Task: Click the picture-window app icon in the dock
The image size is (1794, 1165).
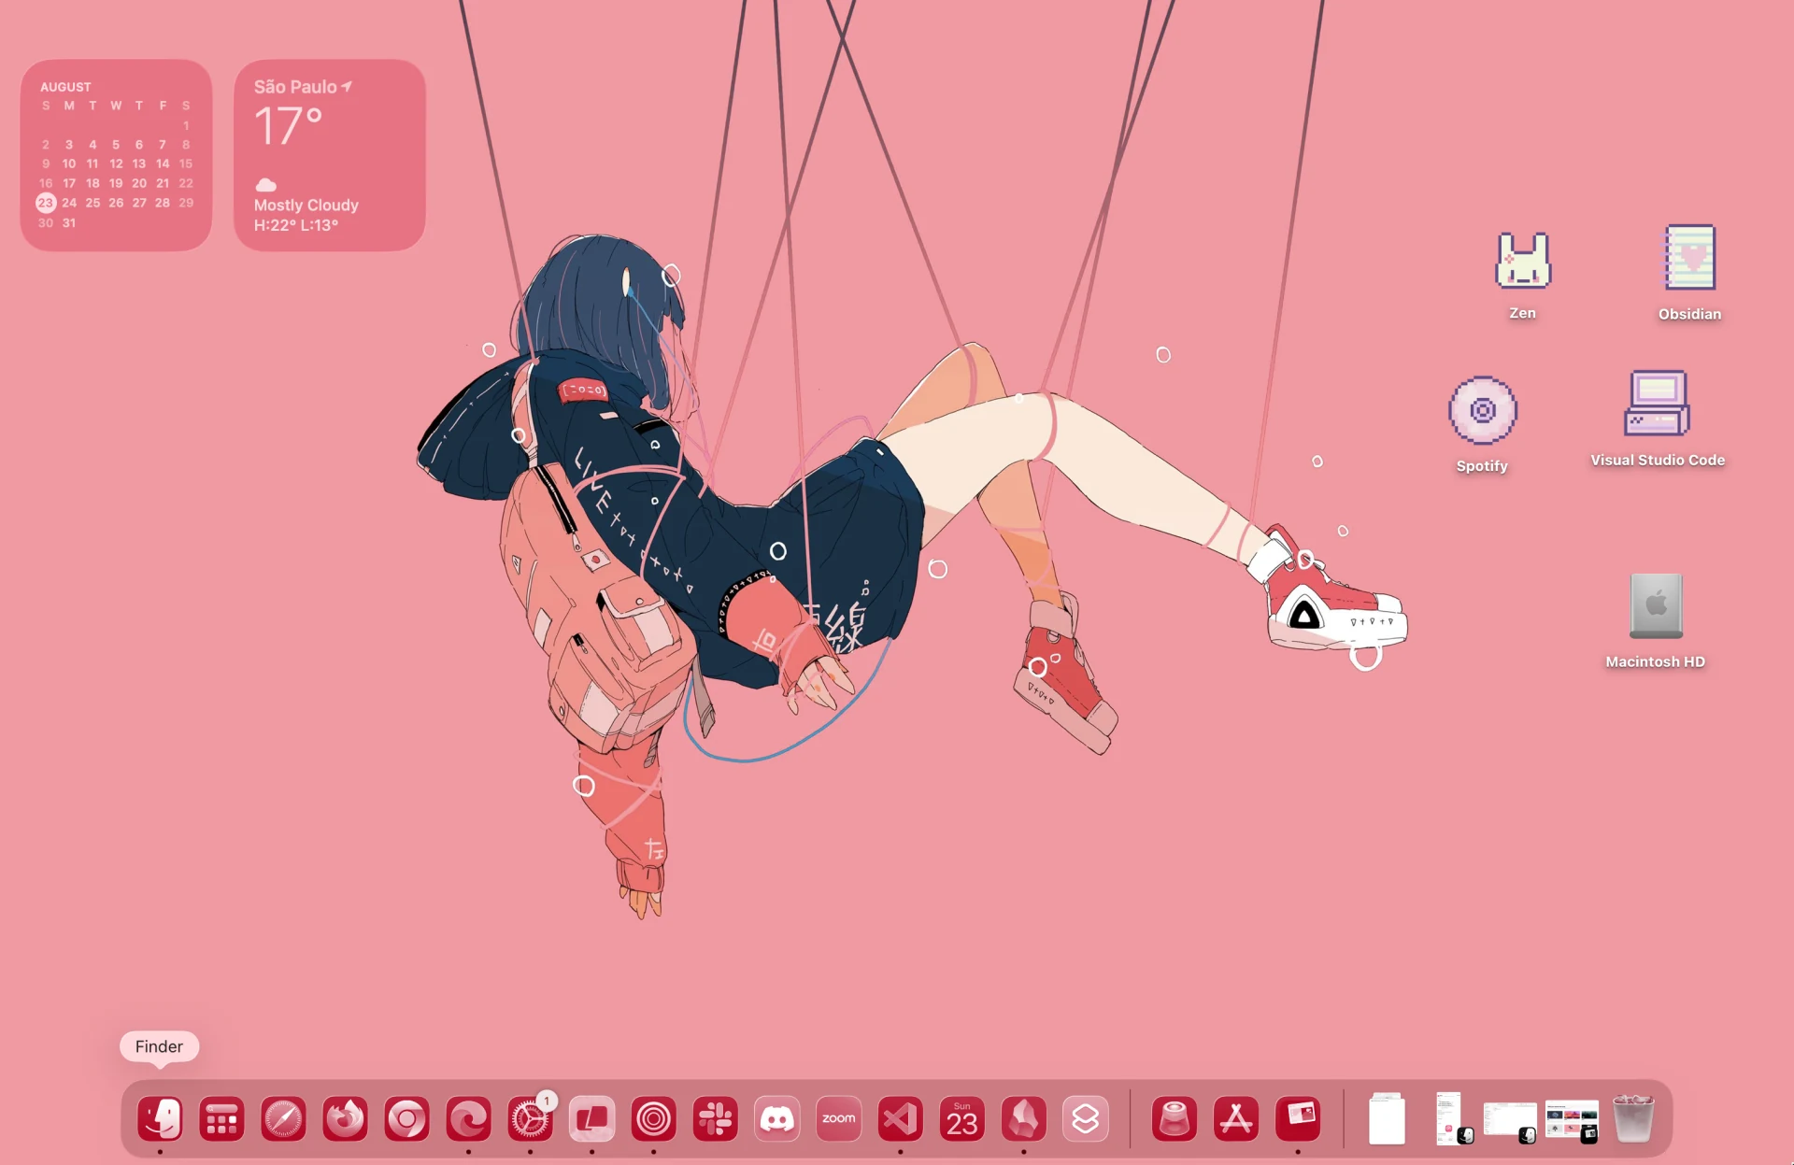Action: [1298, 1118]
